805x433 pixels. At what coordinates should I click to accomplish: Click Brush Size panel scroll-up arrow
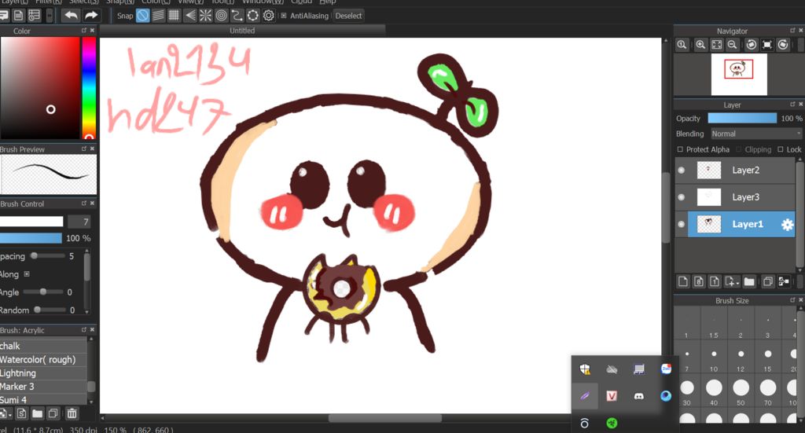[799, 309]
